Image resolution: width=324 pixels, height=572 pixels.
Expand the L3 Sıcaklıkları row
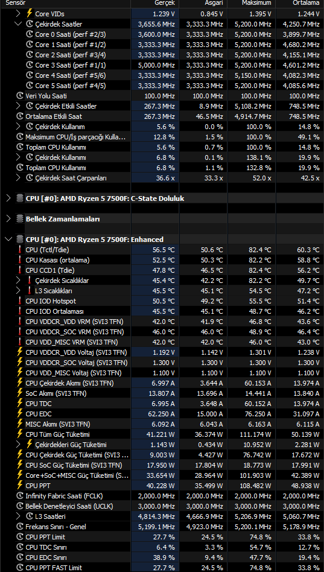tap(18, 291)
